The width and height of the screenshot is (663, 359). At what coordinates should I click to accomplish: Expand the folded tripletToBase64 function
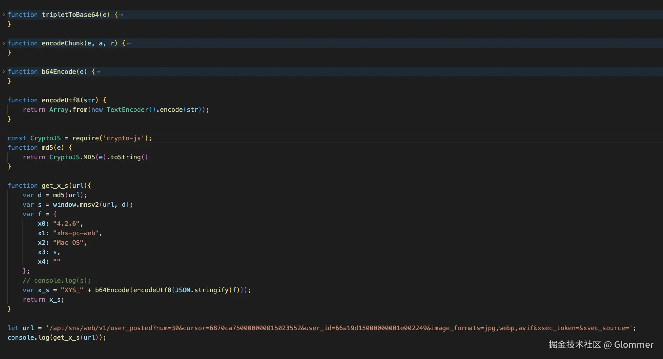pos(4,15)
